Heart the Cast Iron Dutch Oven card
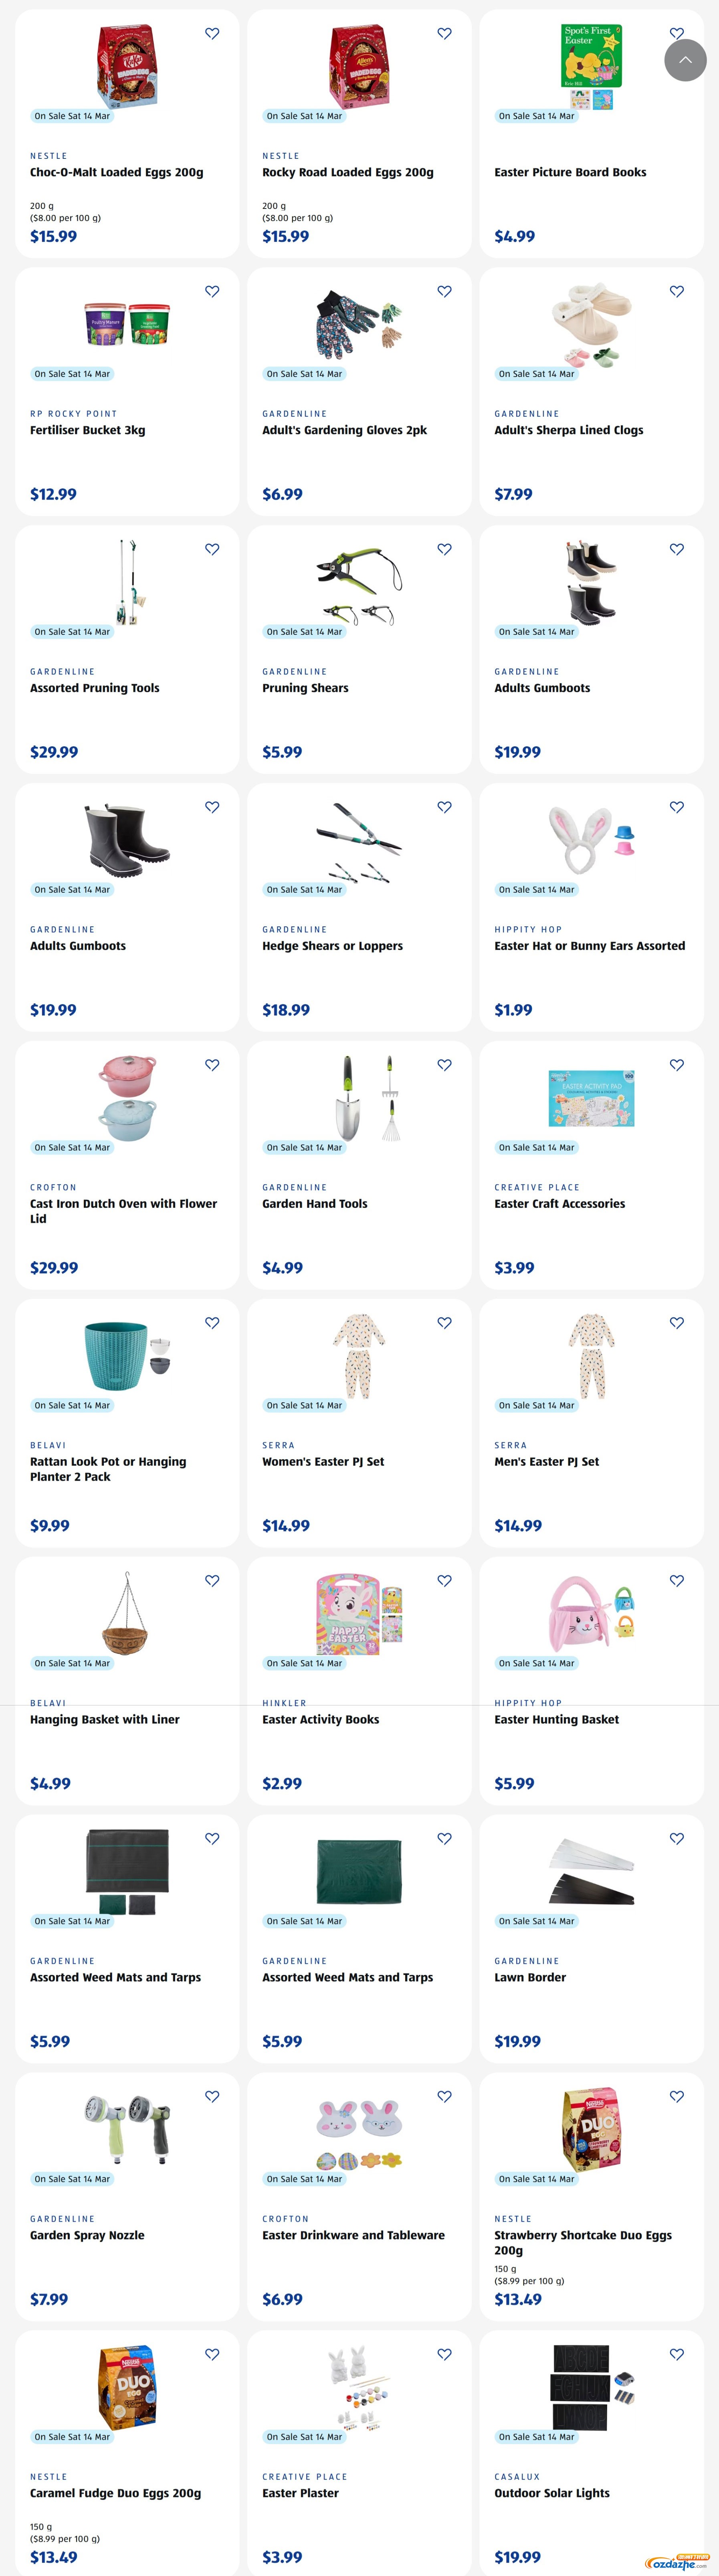This screenshot has height=2576, width=719. [x=212, y=1065]
